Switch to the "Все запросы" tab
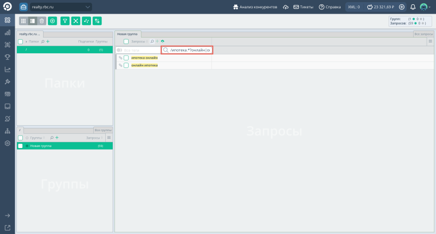Image resolution: width=436 pixels, height=234 pixels. [x=423, y=34]
